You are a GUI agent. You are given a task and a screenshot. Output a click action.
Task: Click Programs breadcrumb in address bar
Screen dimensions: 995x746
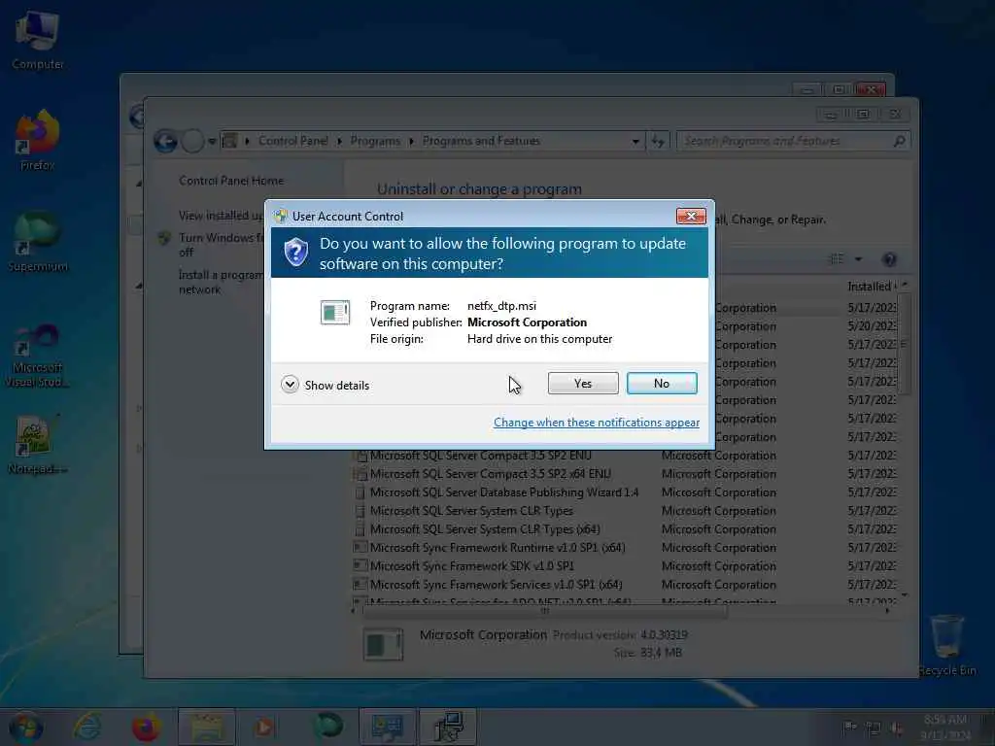375,141
